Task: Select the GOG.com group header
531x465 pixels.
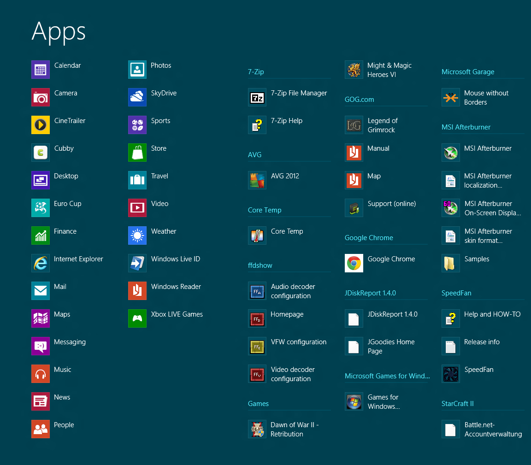Action: click(x=360, y=100)
